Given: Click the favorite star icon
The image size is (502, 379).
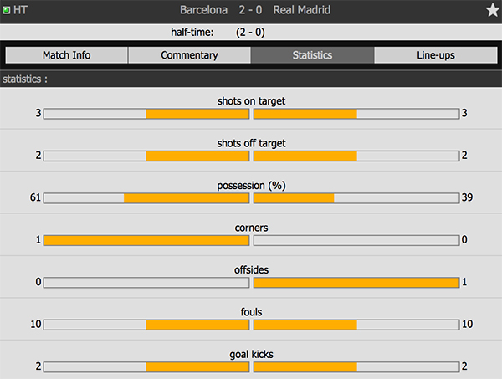Looking at the screenshot, I should pyautogui.click(x=492, y=10).
